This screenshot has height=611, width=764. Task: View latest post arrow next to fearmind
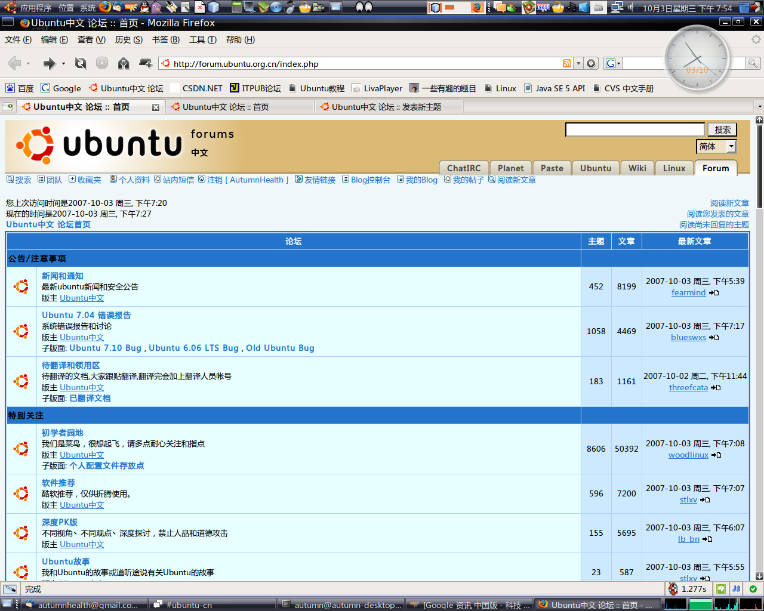click(714, 293)
